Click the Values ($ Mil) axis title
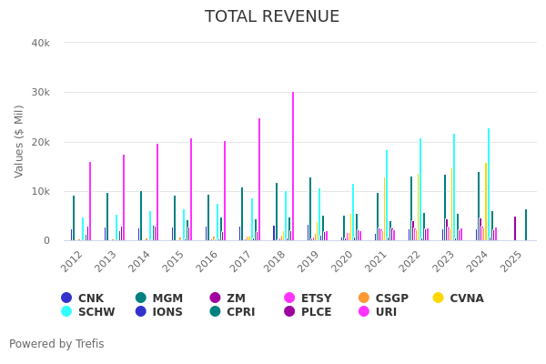The image size is (546, 364). click(x=20, y=141)
